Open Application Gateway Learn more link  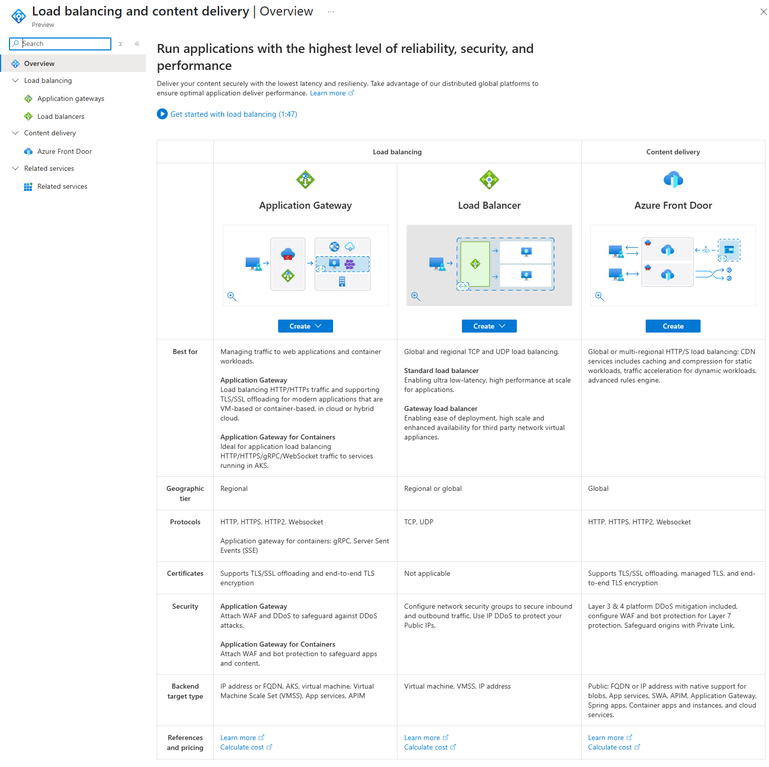(x=242, y=738)
